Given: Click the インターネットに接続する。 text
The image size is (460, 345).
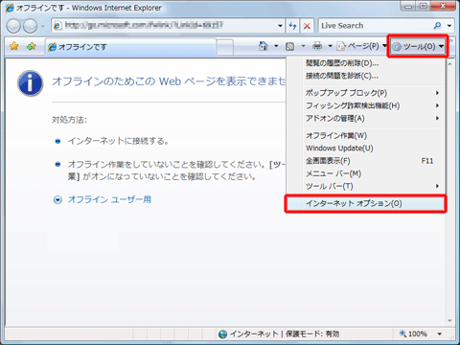Looking at the screenshot, I should tap(119, 141).
